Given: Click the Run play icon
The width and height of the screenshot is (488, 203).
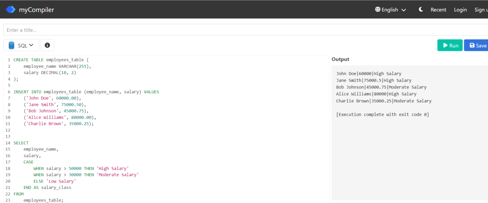Looking at the screenshot, I should pos(445,45).
